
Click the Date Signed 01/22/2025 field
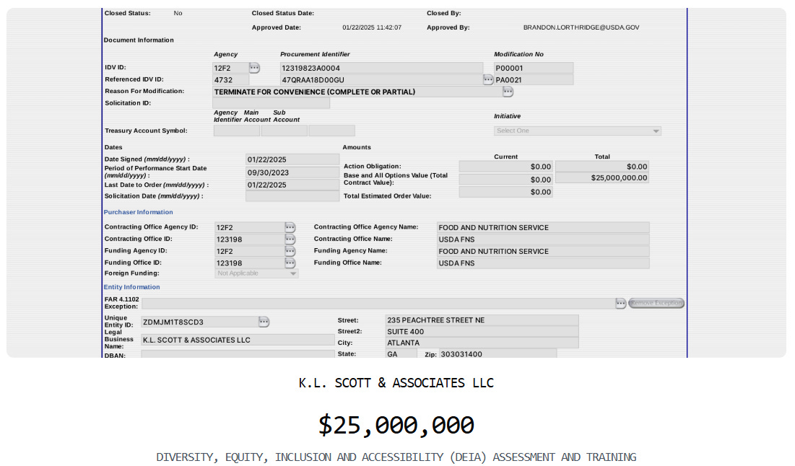coord(292,159)
